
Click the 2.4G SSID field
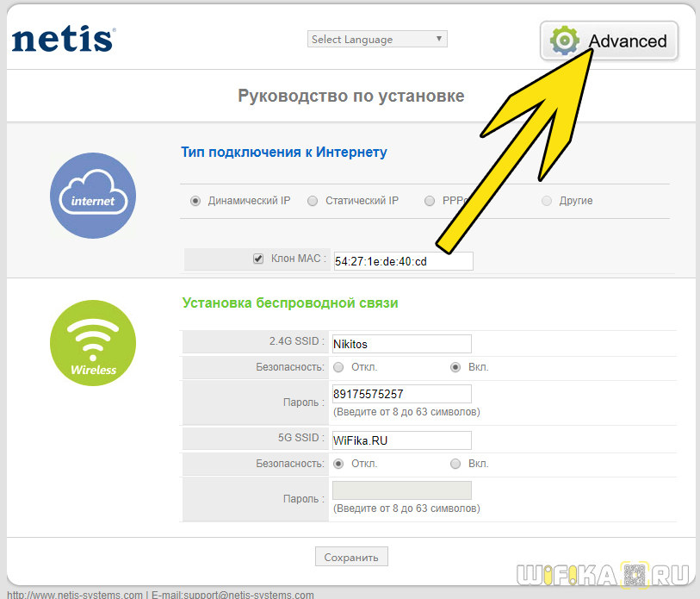click(x=402, y=344)
